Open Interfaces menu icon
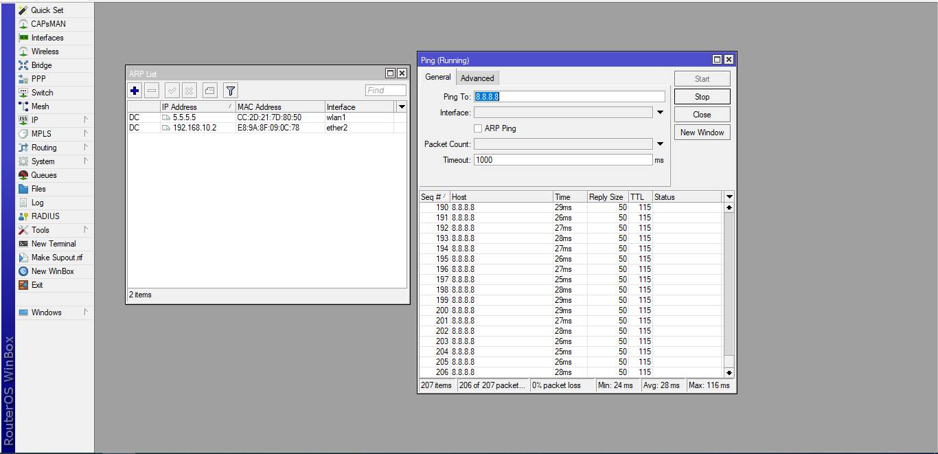This screenshot has width=938, height=454. click(23, 38)
